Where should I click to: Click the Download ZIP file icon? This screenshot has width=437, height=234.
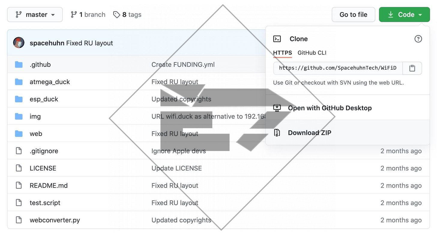tap(277, 133)
